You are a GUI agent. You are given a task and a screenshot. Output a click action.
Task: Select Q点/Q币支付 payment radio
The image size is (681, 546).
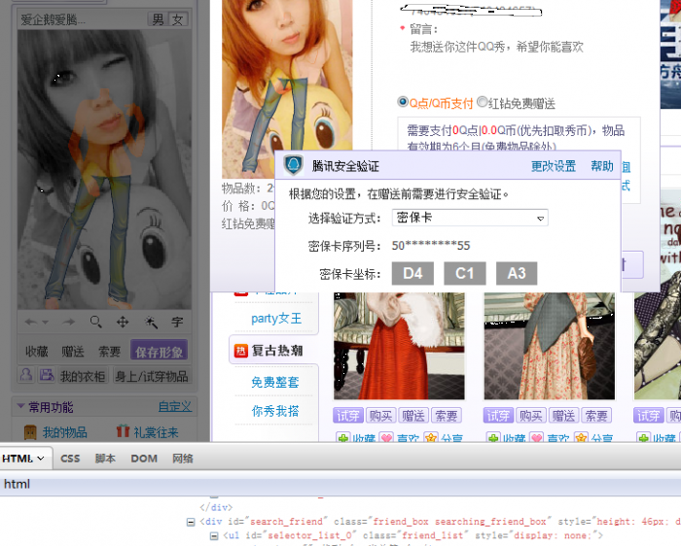coord(403,102)
